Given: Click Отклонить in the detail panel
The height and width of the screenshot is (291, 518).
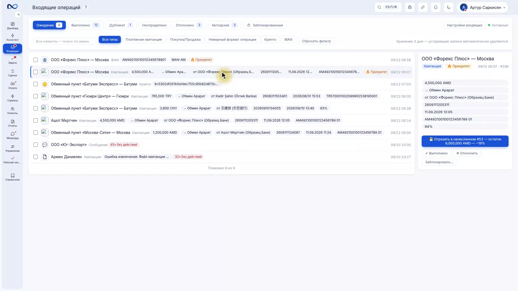Looking at the screenshot, I should tap(467, 153).
